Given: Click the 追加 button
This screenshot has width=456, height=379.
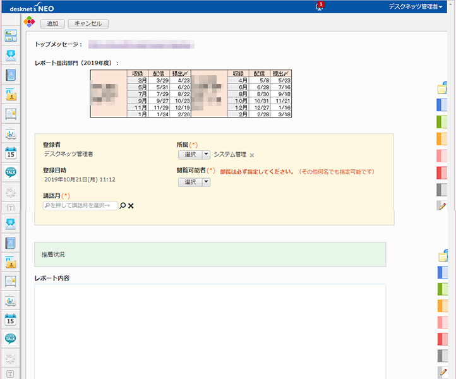Looking at the screenshot, I should click(x=52, y=23).
